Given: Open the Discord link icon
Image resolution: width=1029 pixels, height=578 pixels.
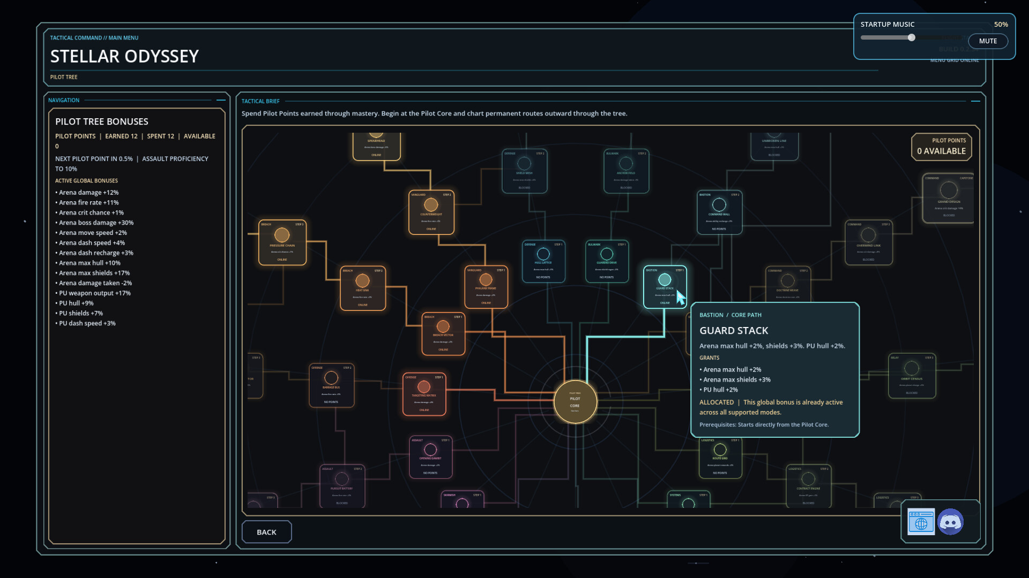Looking at the screenshot, I should (950, 522).
